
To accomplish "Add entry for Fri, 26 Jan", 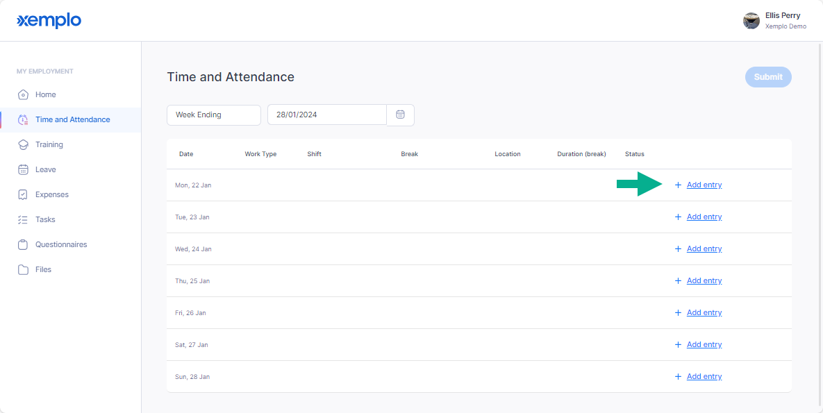I will point(704,312).
